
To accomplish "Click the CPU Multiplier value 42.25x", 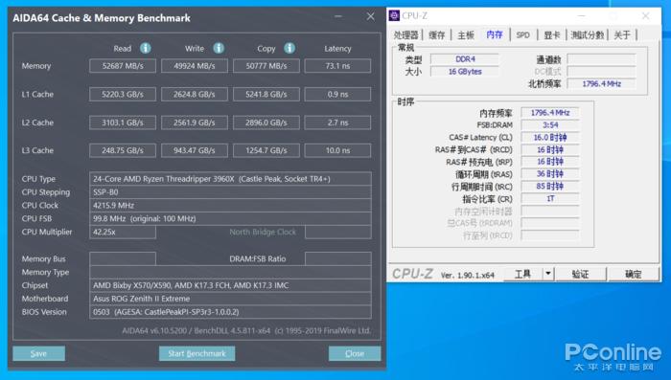I will click(123, 232).
